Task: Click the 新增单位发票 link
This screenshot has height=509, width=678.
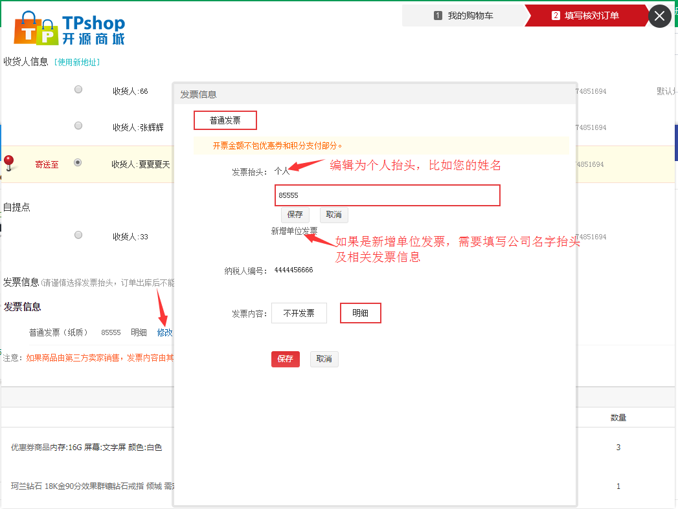Action: click(x=294, y=231)
